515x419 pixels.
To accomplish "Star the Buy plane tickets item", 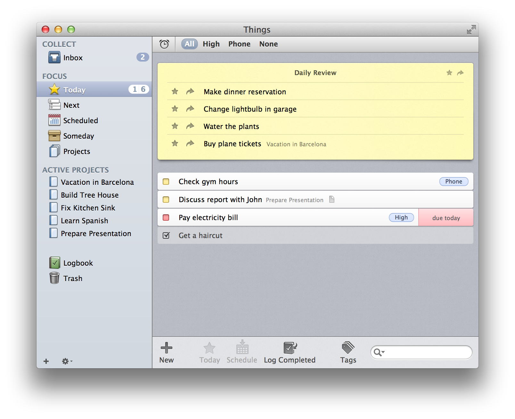I will tap(175, 143).
